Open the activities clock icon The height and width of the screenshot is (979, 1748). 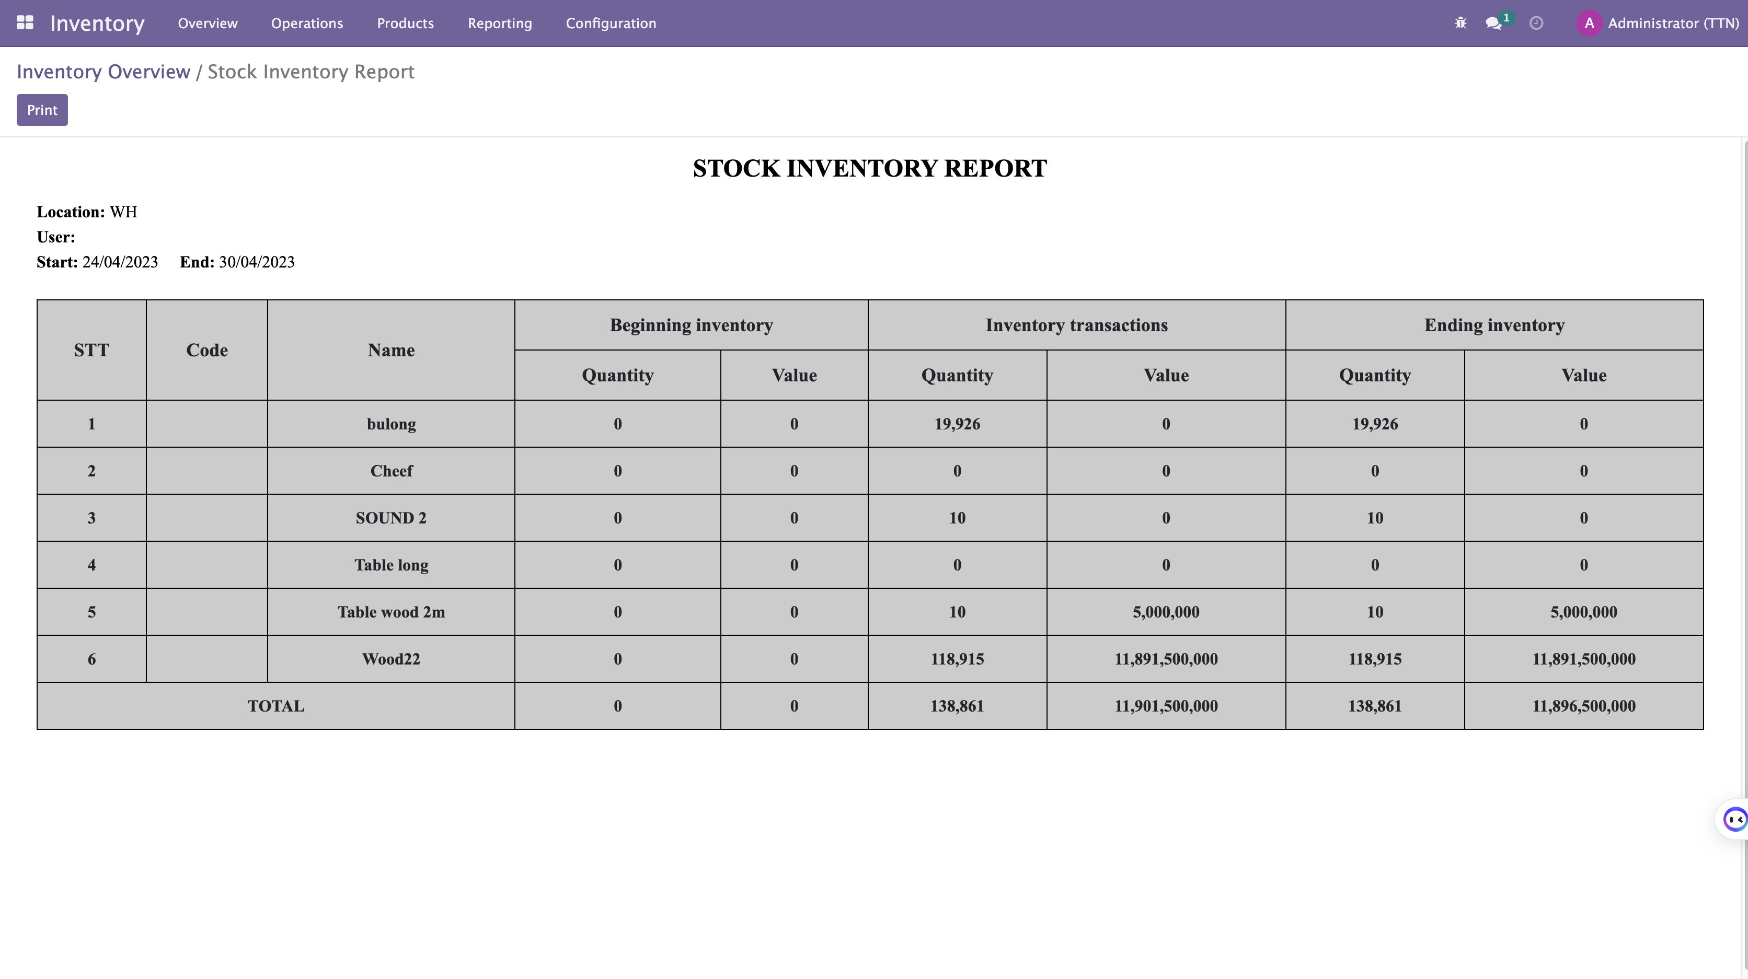(x=1536, y=23)
